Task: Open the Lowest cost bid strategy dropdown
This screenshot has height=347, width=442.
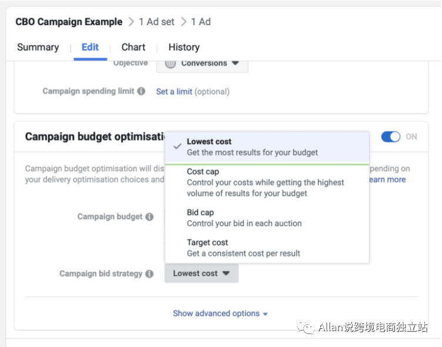Action: coord(201,274)
